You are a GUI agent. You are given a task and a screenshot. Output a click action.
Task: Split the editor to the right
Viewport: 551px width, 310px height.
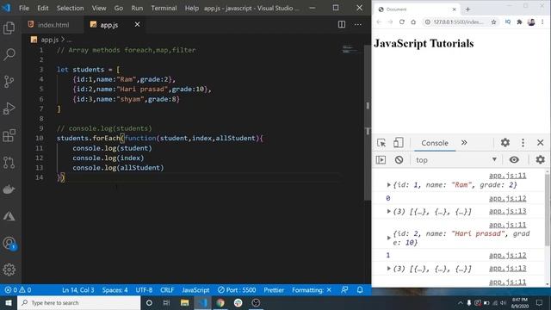pos(342,24)
